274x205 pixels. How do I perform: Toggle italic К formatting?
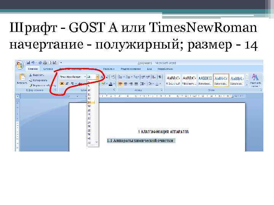point(67,84)
